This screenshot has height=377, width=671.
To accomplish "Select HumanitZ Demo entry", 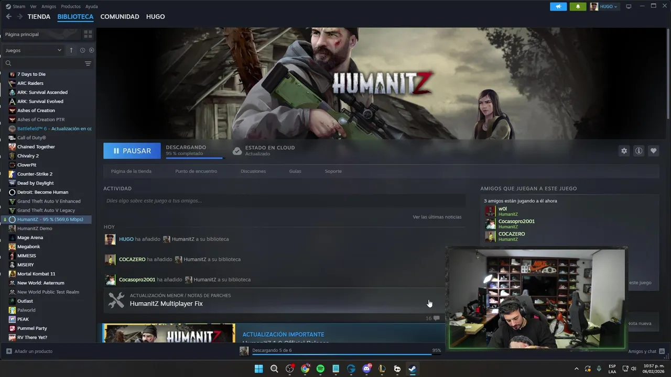I will click(x=35, y=228).
